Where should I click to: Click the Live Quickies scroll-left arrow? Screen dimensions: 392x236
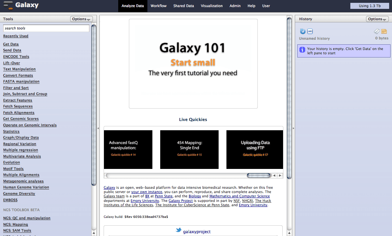click(274, 175)
